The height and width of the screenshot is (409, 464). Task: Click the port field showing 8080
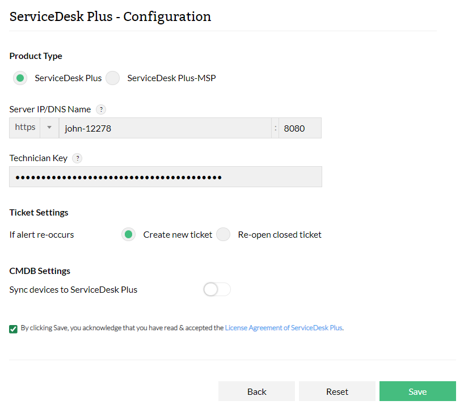point(300,128)
